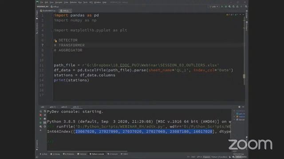Open the Debug tool window tab
The width and height of the screenshot is (284, 159).
click(55, 154)
